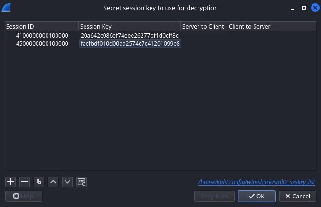This screenshot has height=207, width=321.
Task: Edit the session key starting with facfbdf0
Action: coord(130,44)
